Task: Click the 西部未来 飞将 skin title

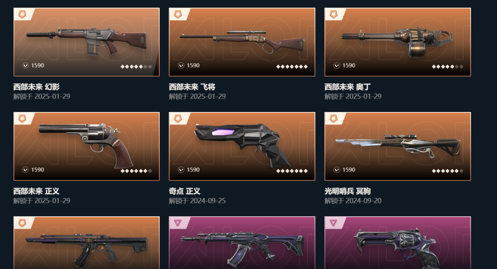Action: tap(192, 87)
